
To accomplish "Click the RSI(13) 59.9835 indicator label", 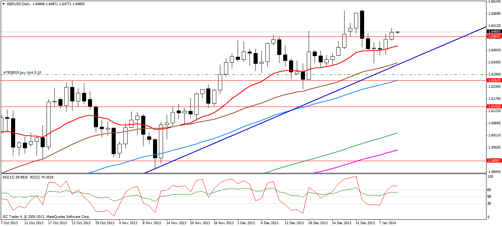I will [16, 177].
